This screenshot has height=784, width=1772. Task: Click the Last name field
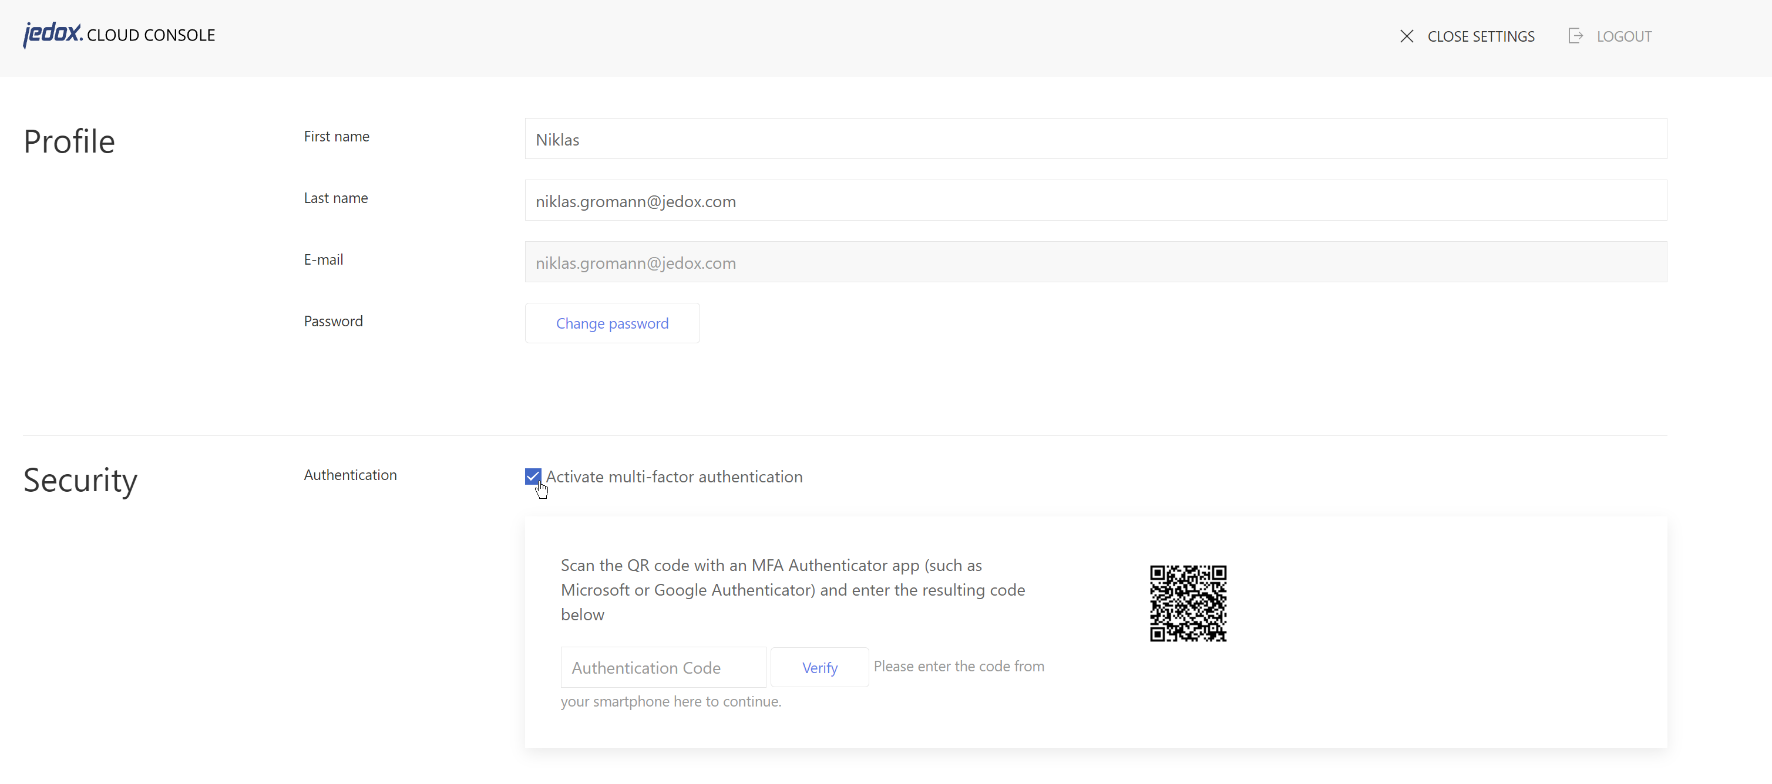[x=1095, y=201]
